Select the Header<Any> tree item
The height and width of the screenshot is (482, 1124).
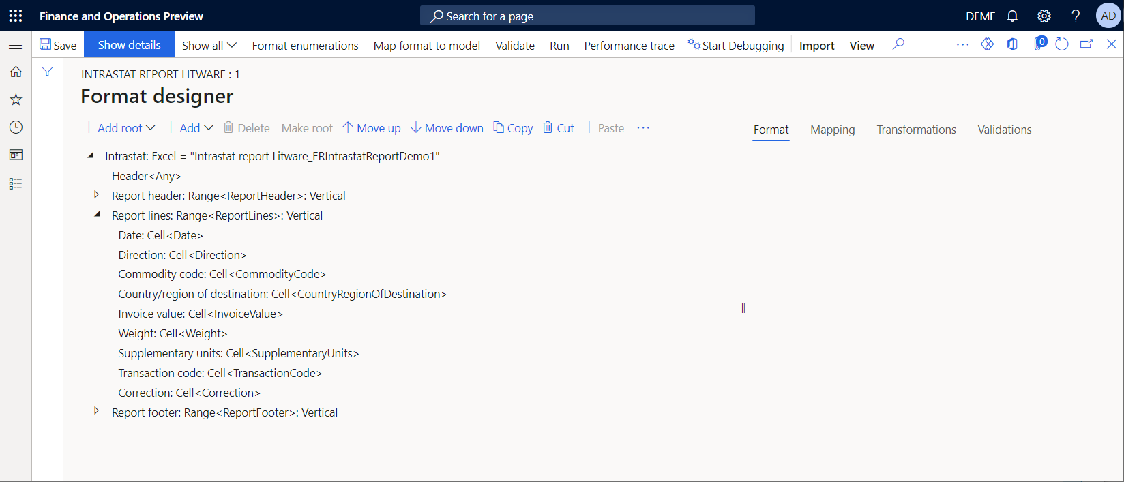(x=147, y=176)
